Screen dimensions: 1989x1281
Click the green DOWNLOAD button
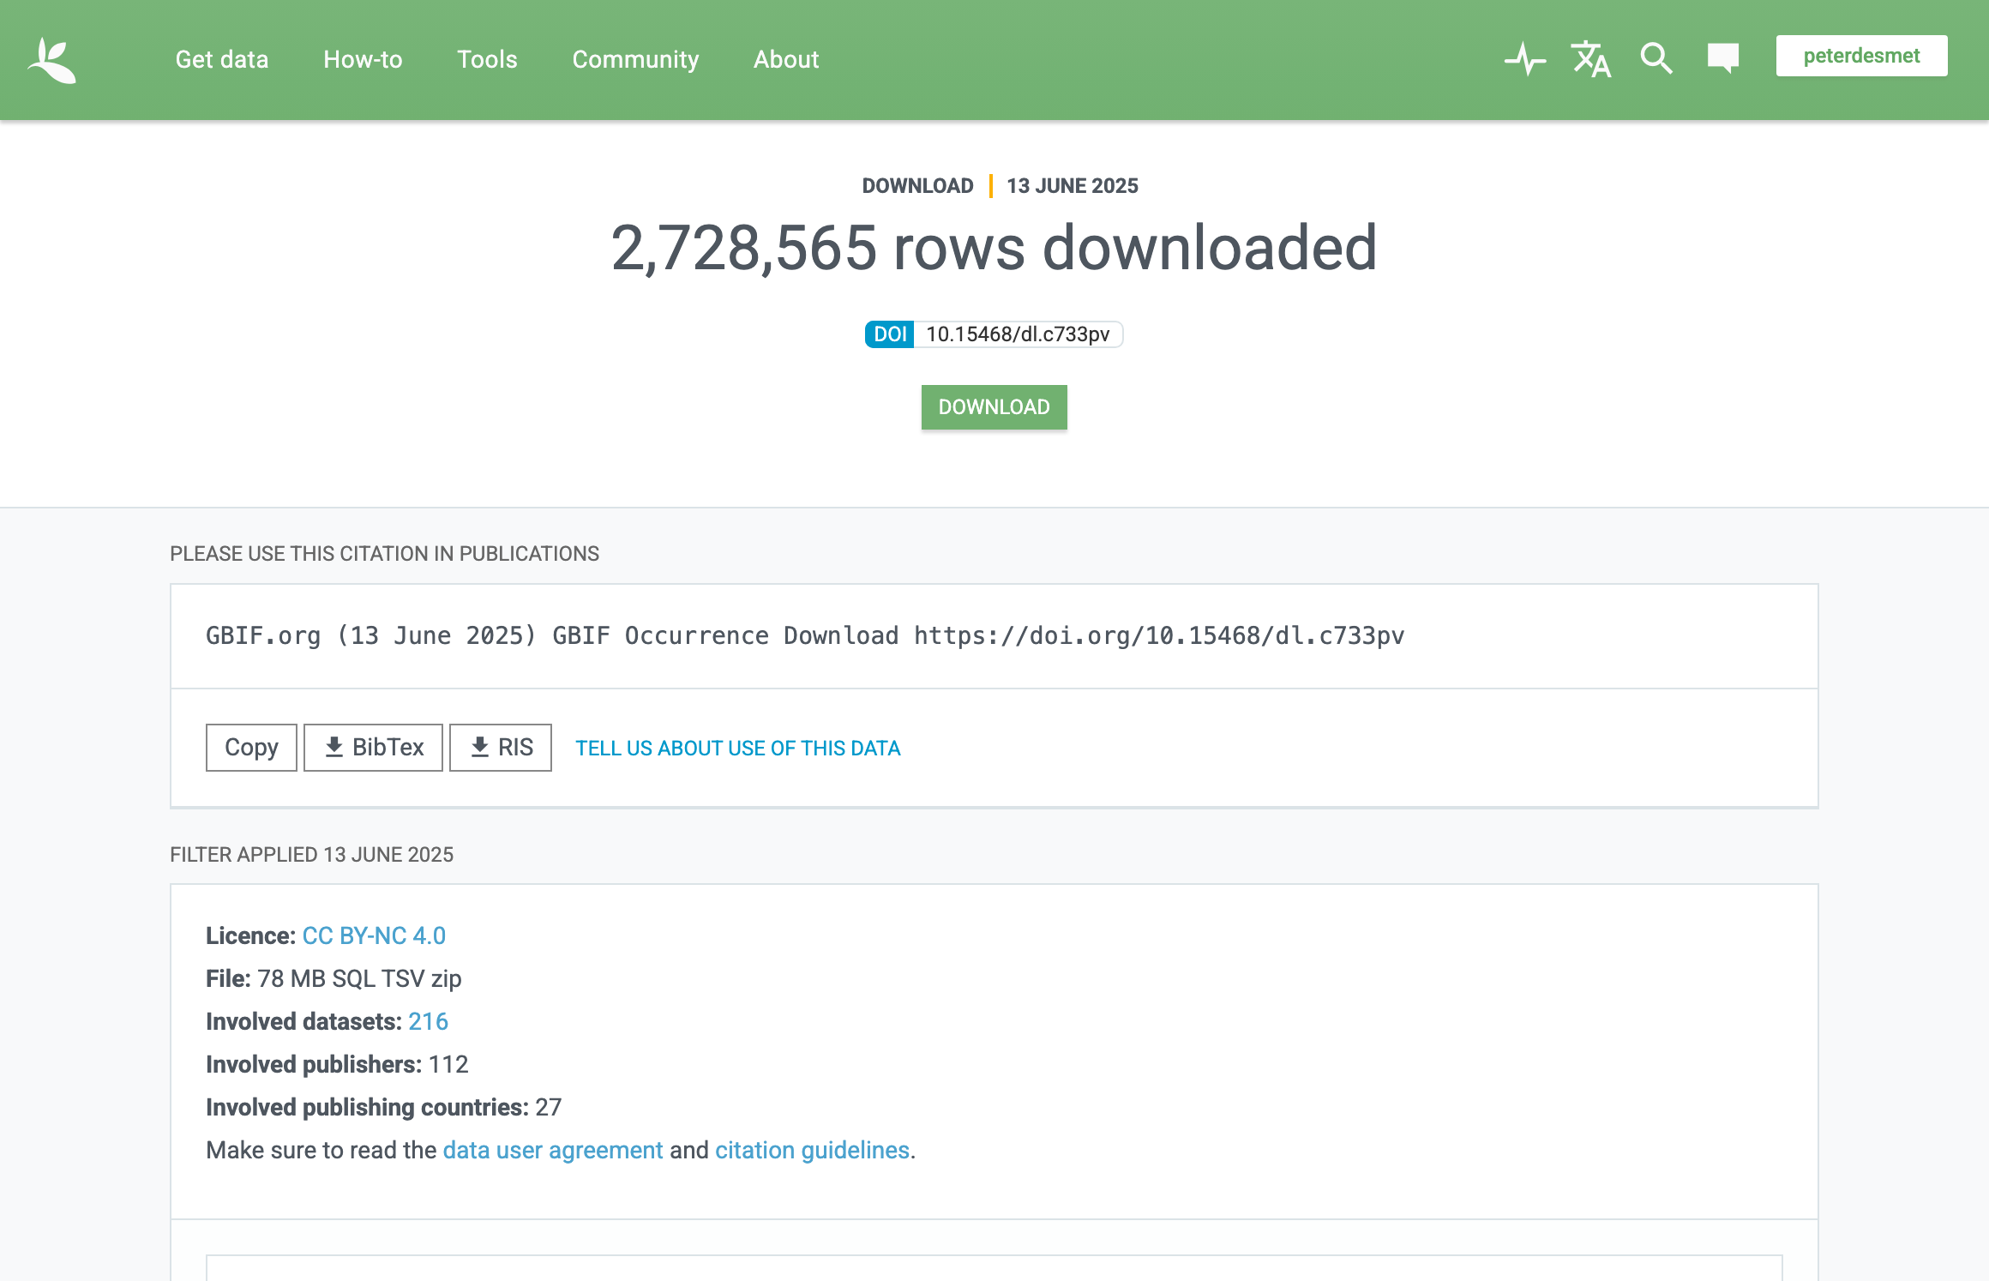click(x=994, y=407)
